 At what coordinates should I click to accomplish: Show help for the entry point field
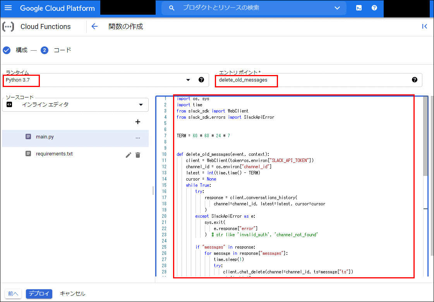[414, 80]
